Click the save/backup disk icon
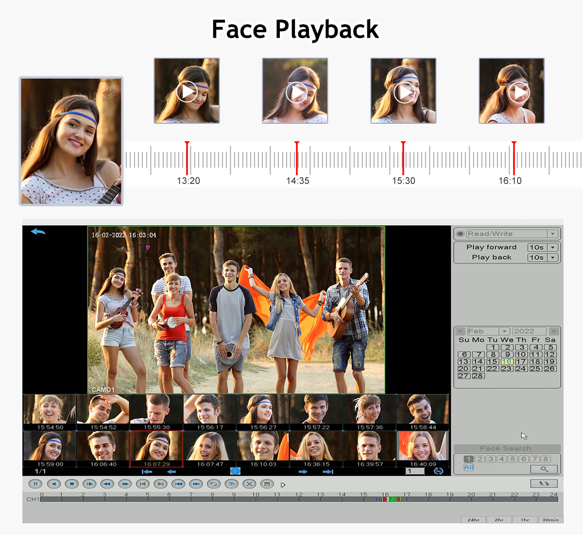Screen dimensions: 583x535 pyautogui.click(x=266, y=484)
